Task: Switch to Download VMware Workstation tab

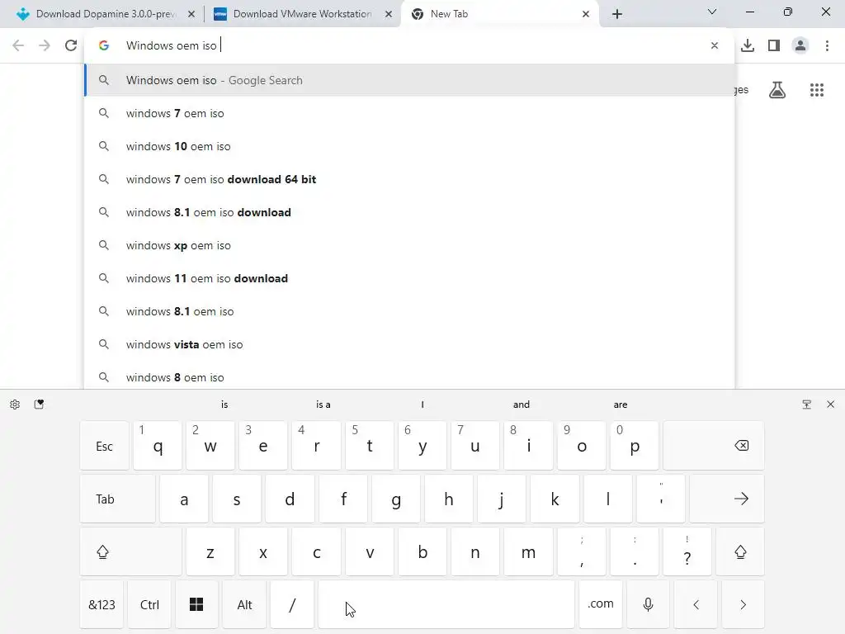Action: [x=302, y=14]
